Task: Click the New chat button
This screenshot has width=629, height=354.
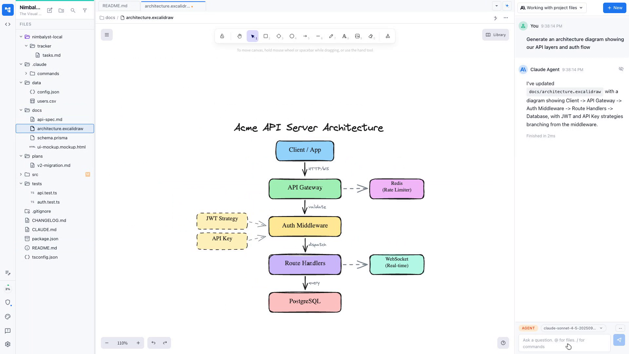Action: (615, 8)
